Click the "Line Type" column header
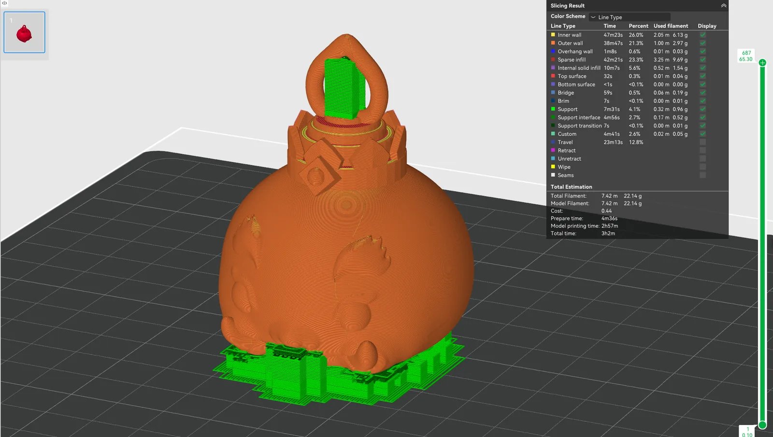773x437 pixels. [563, 26]
